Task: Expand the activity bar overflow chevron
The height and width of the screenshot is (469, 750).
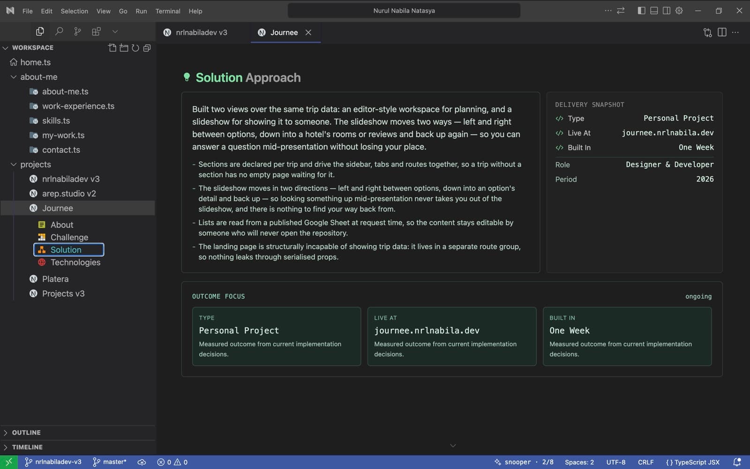Action: click(x=115, y=31)
